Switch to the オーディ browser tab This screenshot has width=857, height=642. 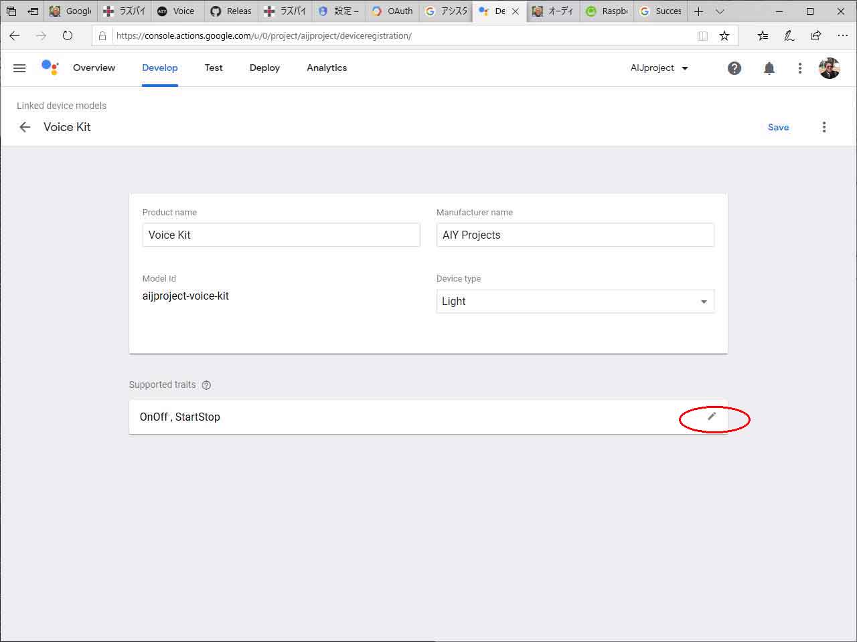tap(553, 11)
